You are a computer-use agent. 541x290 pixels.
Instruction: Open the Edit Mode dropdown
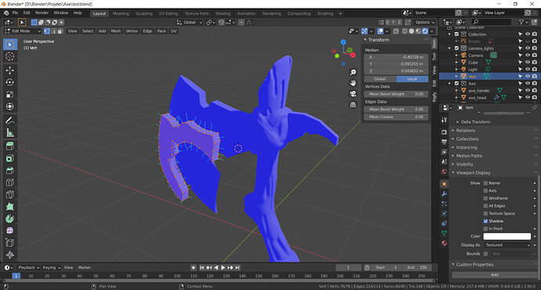coord(23,31)
